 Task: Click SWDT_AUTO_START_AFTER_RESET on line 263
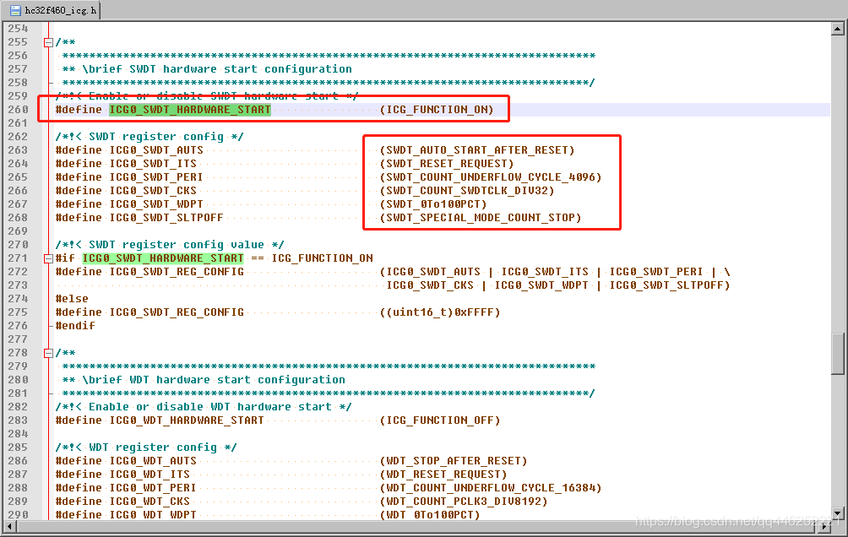(x=476, y=150)
